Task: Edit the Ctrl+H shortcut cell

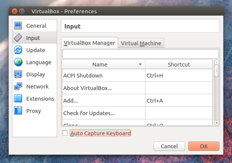Action: coord(179,76)
